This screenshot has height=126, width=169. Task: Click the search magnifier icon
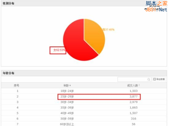click(149, 79)
